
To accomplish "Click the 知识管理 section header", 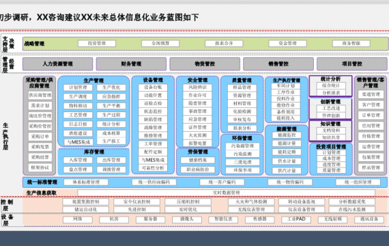I will pos(330,124).
